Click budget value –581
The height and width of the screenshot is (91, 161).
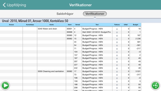pyautogui.click(x=138, y=45)
